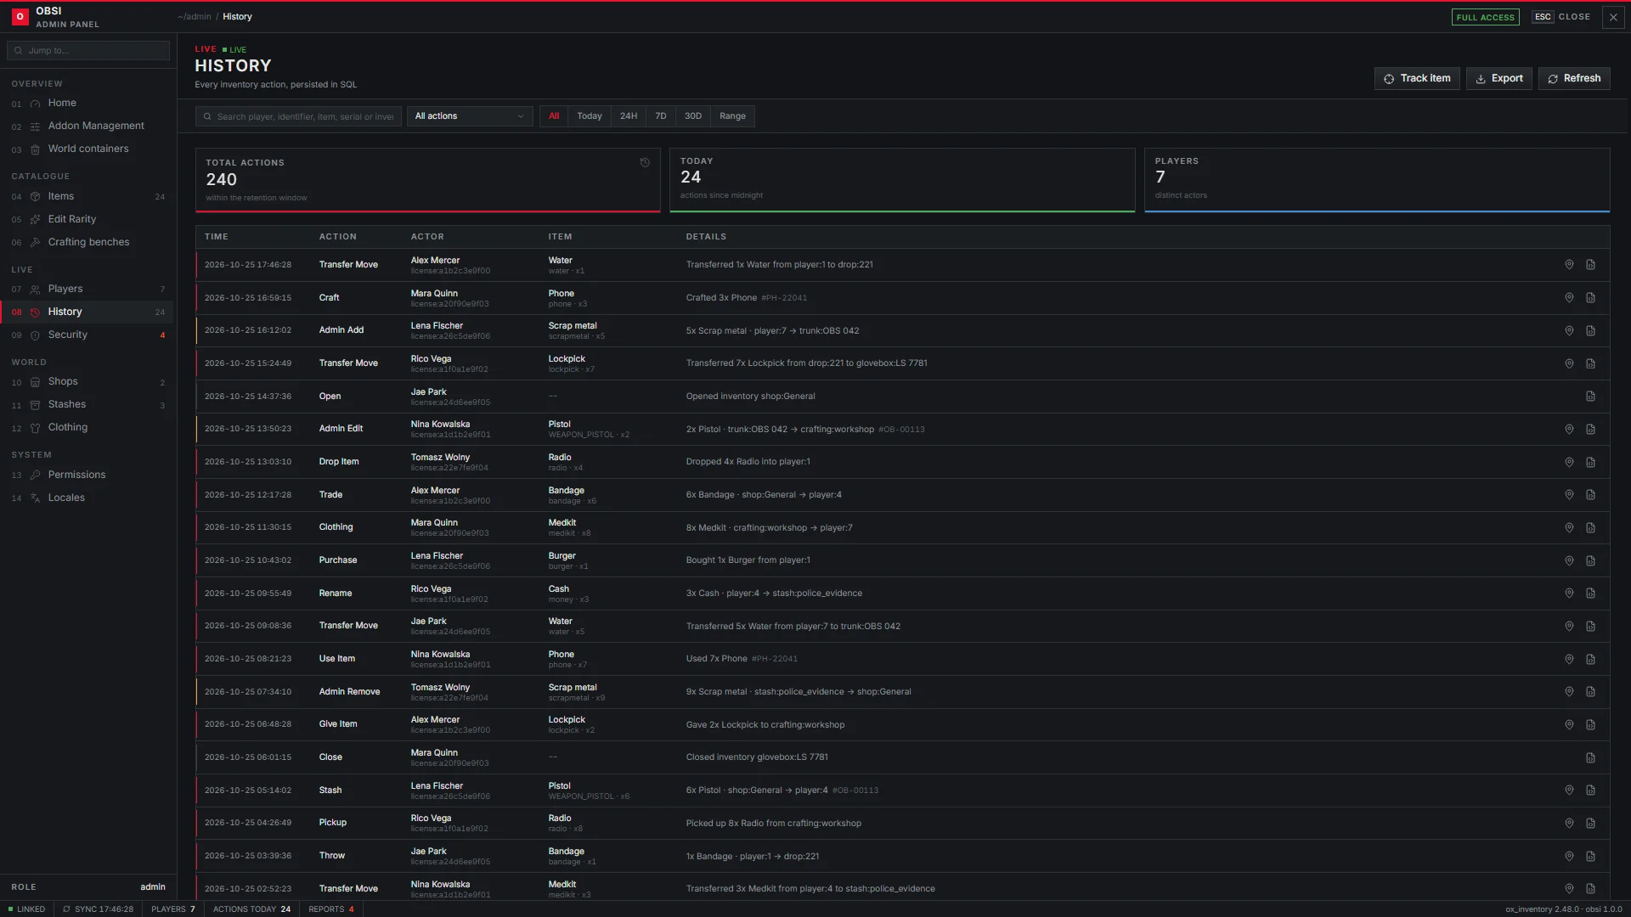This screenshot has width=1631, height=917.
Task: Click the Track item button
Action: pos(1417,78)
